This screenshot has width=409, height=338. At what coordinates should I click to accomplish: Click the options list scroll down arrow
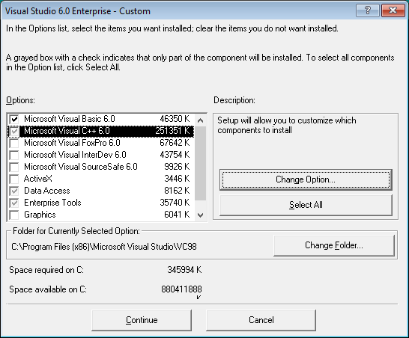point(200,215)
